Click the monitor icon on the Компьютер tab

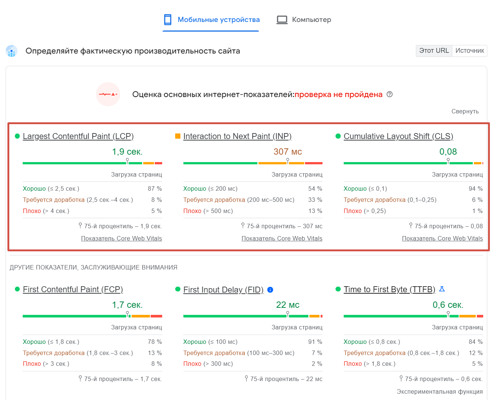tap(282, 19)
